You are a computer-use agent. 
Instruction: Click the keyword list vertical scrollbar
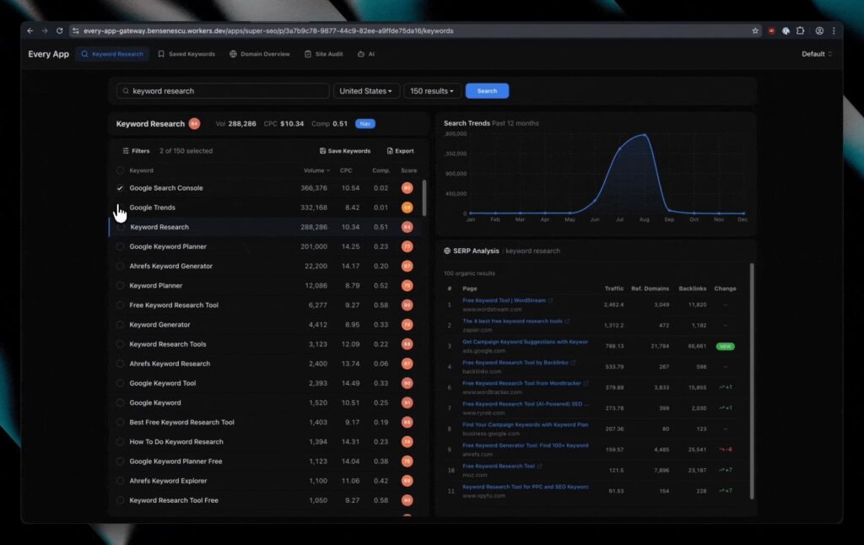(x=424, y=198)
